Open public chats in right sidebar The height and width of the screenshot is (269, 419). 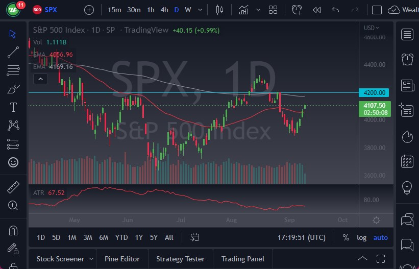pos(407,220)
